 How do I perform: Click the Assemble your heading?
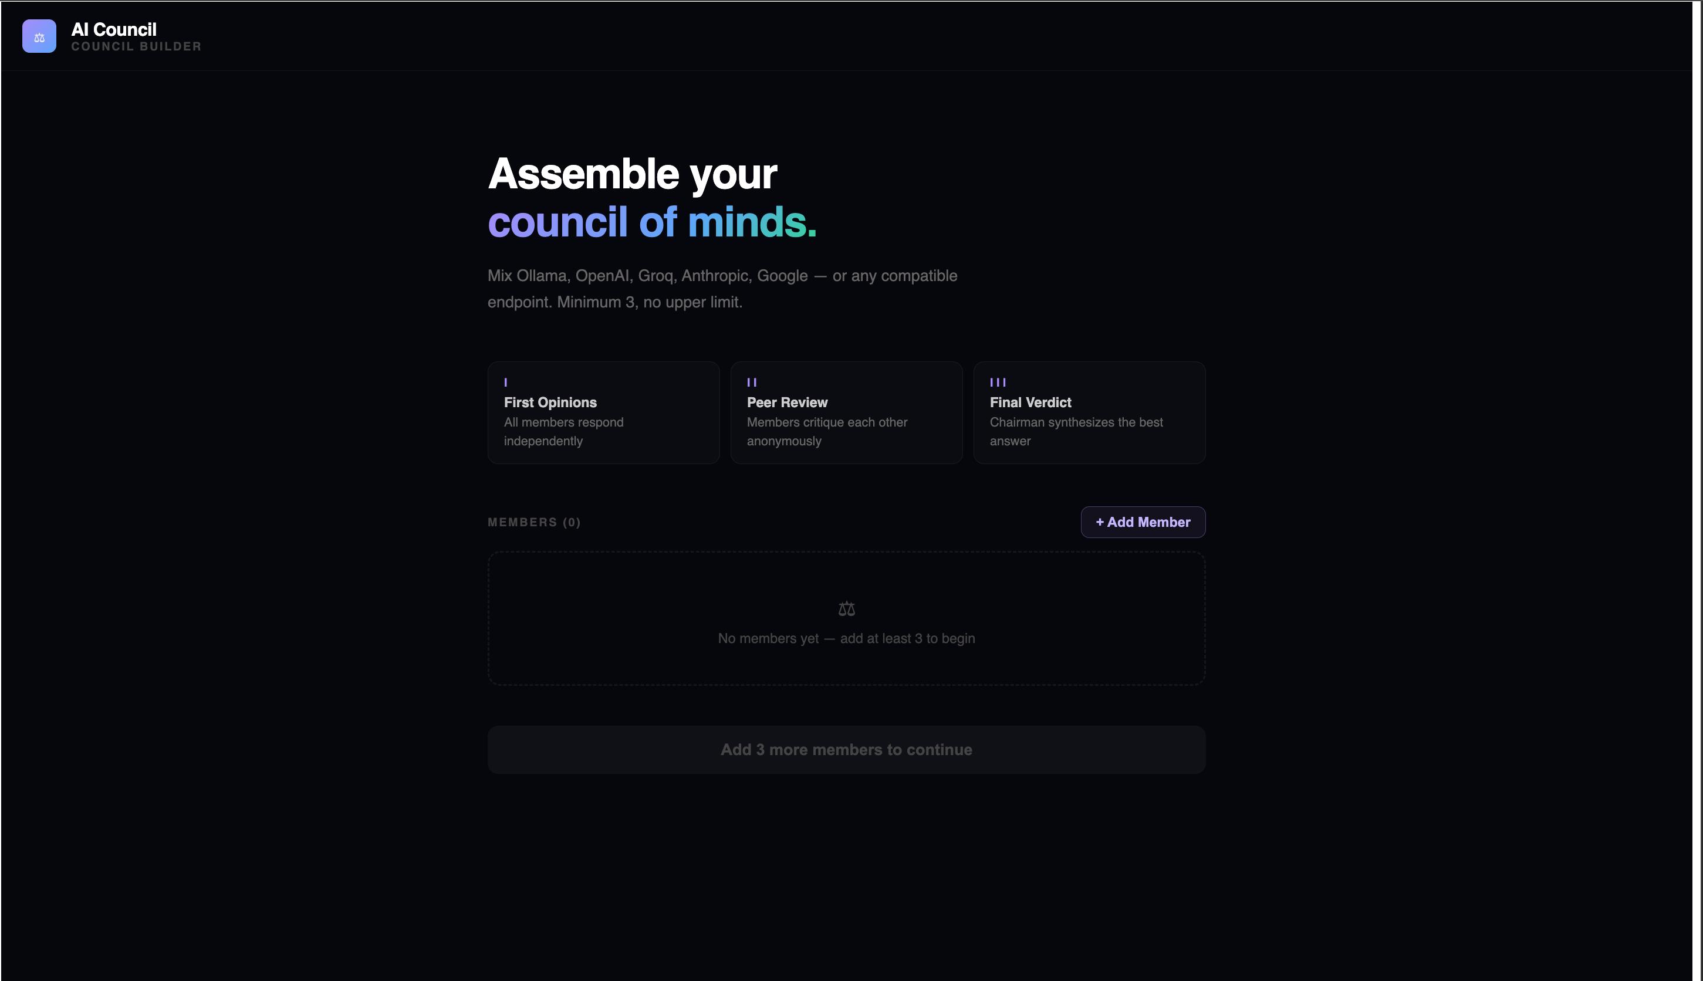pyautogui.click(x=633, y=174)
